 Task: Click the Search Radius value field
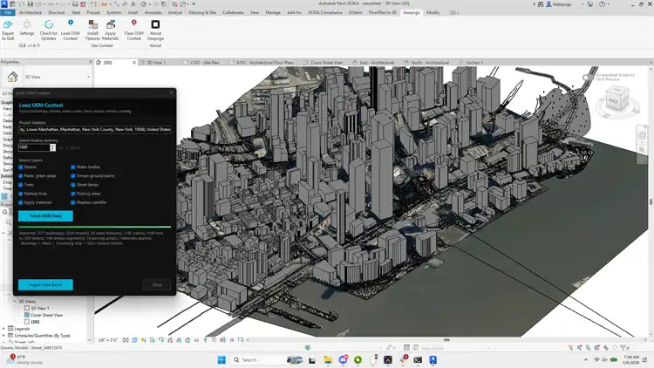coord(34,147)
